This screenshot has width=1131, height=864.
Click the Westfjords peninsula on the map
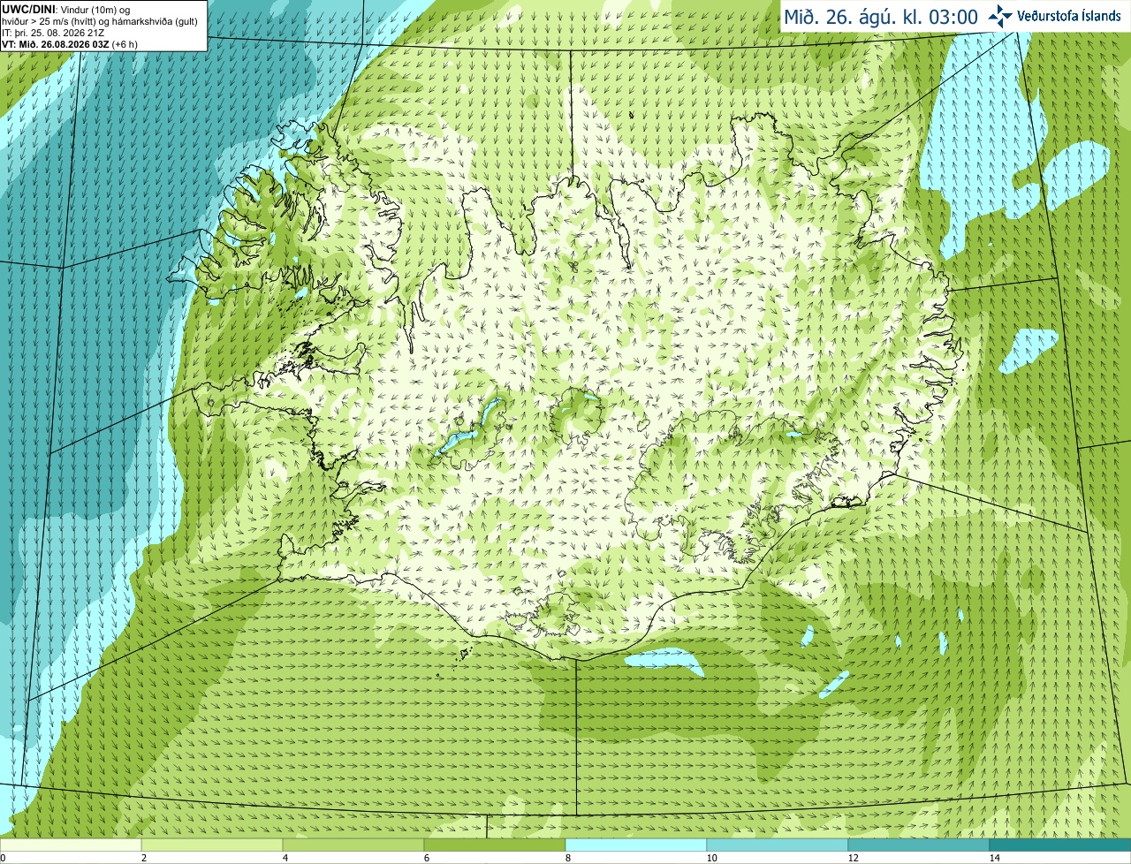(x=256, y=230)
